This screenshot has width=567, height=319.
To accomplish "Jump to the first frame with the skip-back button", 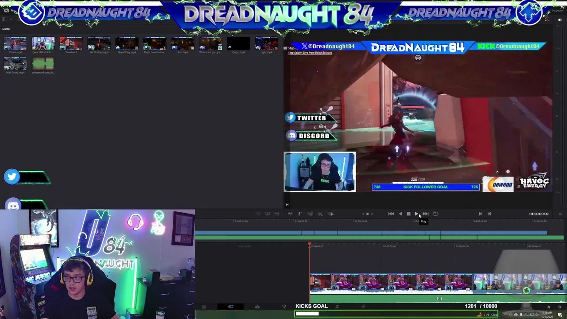I will tap(391, 214).
